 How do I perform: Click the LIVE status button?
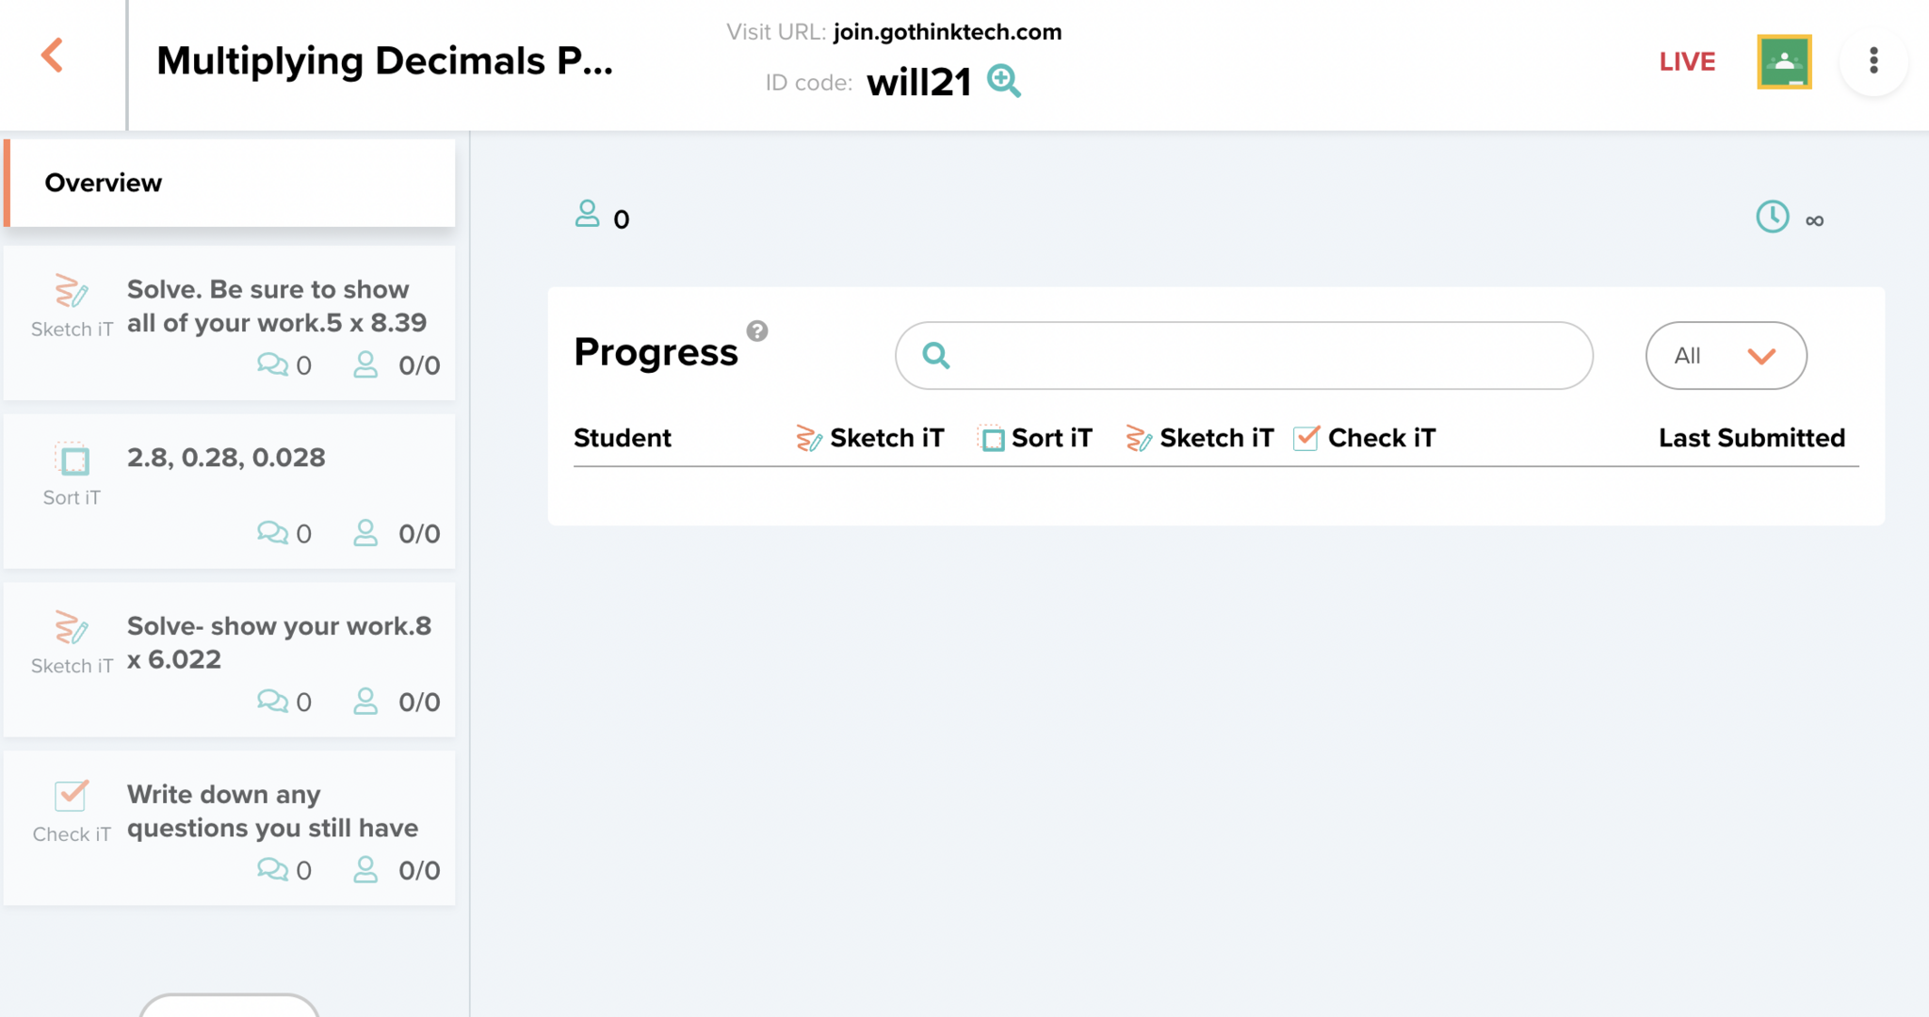point(1687,62)
